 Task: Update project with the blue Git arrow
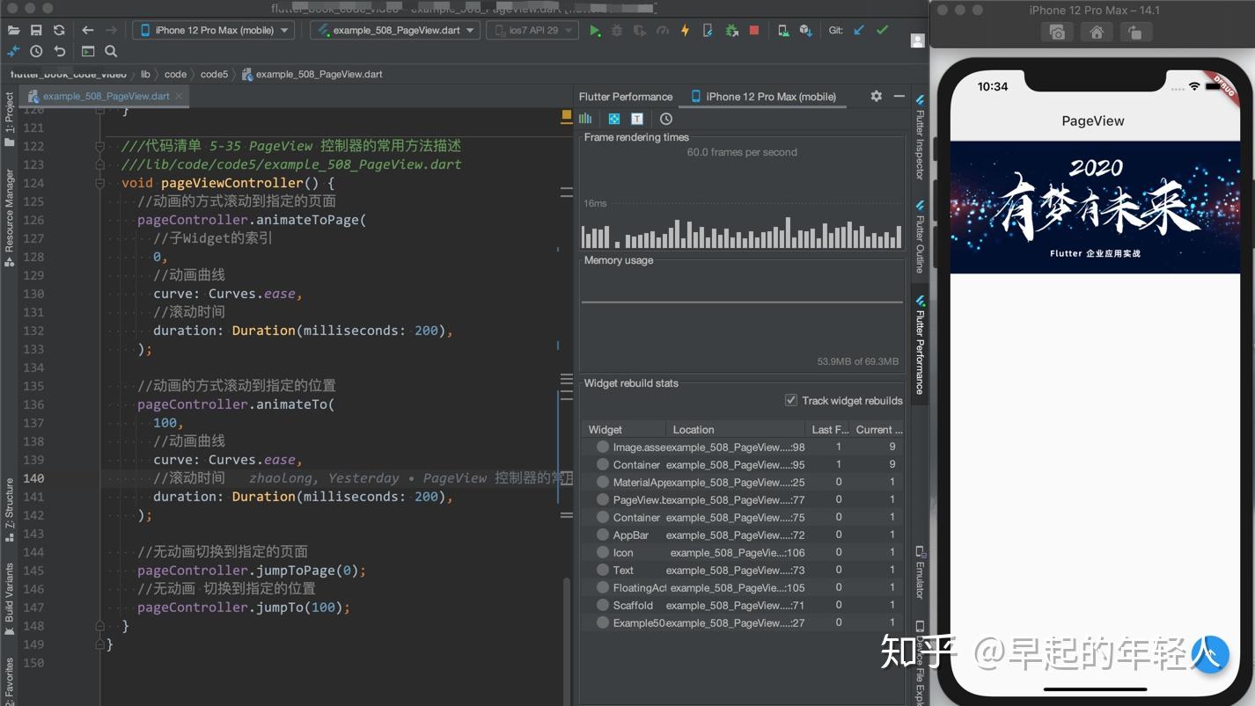click(x=857, y=30)
